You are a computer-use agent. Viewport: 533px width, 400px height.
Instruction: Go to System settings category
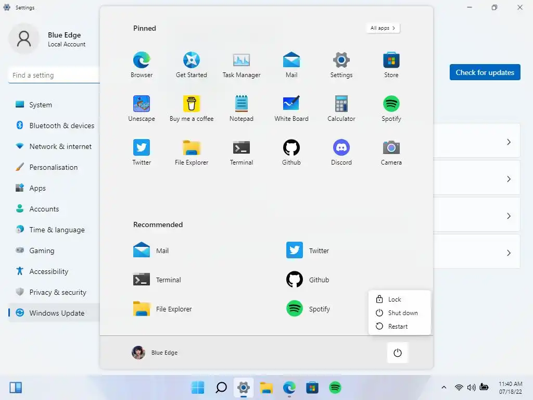[54, 105]
